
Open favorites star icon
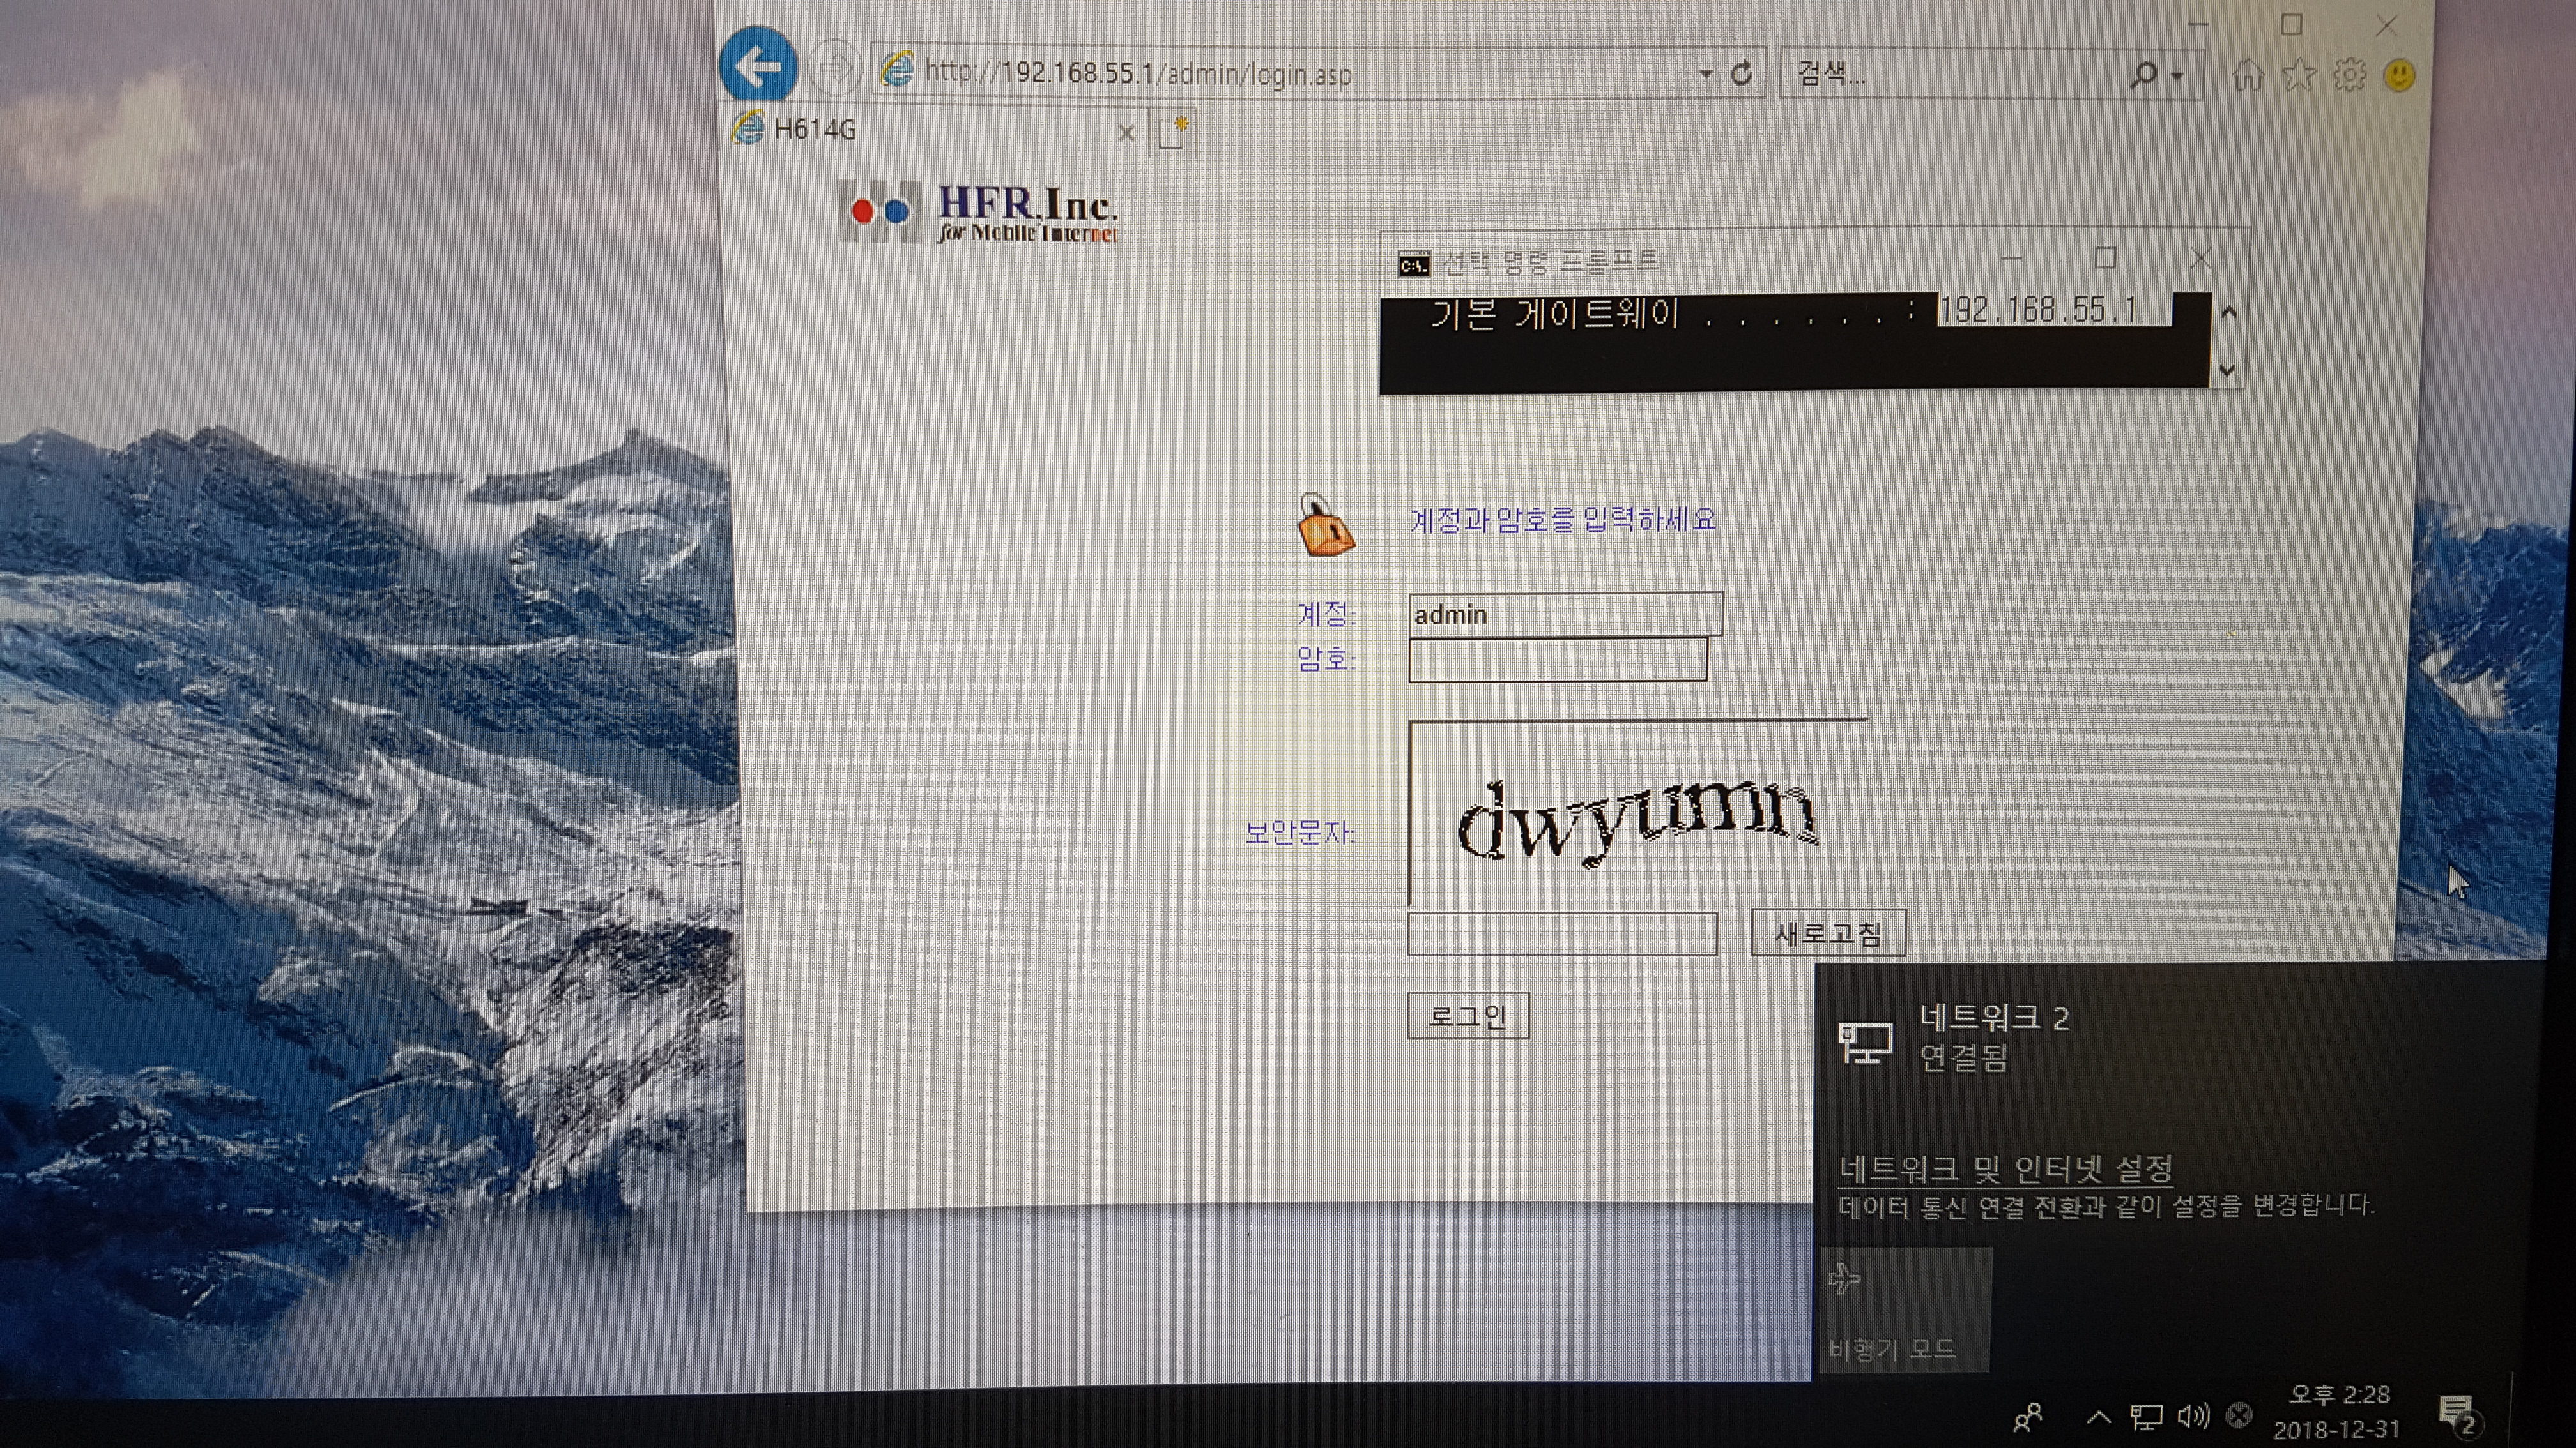pyautogui.click(x=2299, y=74)
